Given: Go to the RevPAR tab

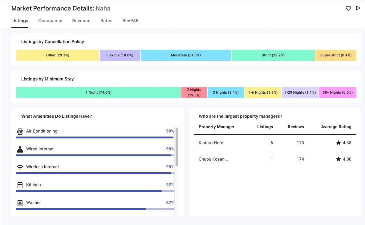Looking at the screenshot, I should click(x=131, y=21).
